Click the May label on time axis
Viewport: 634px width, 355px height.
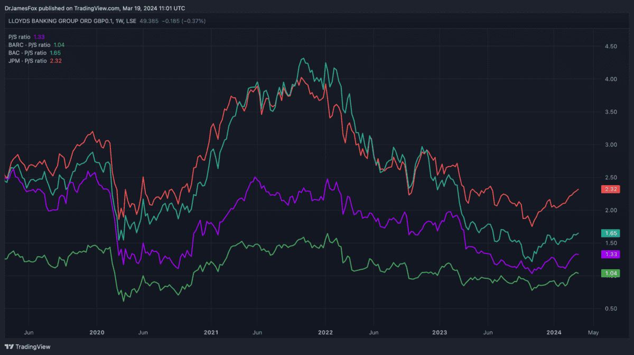pyautogui.click(x=592, y=332)
